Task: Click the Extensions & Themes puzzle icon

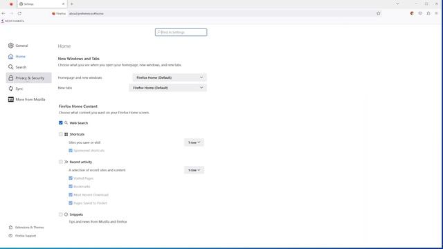Action: tap(11, 228)
